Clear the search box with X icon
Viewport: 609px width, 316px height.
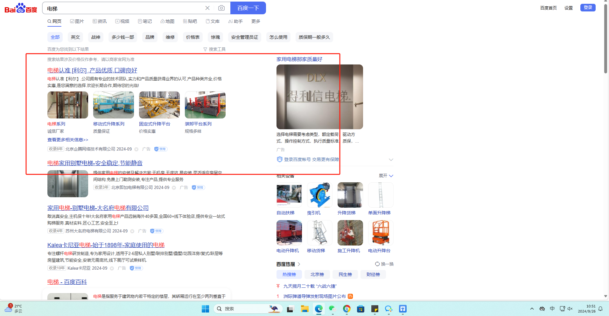(x=207, y=8)
